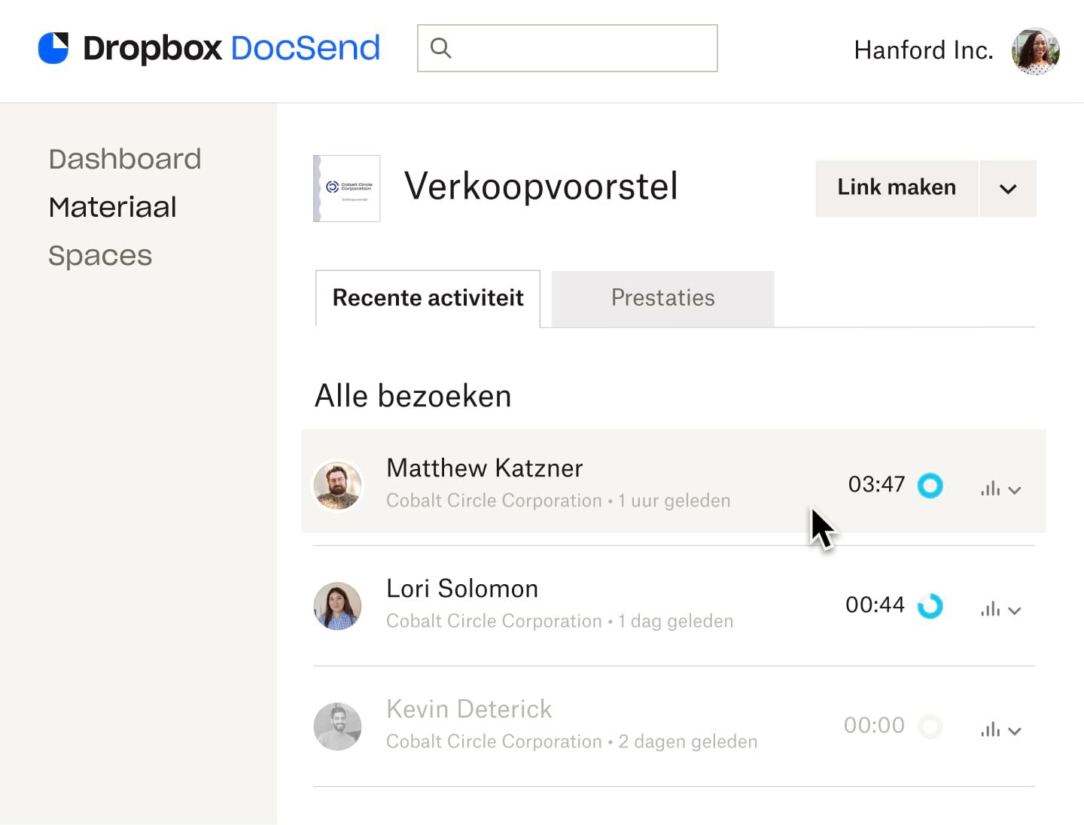Click the '1 dag geleden' company line
Image resolution: width=1084 pixels, height=825 pixels.
[560, 621]
